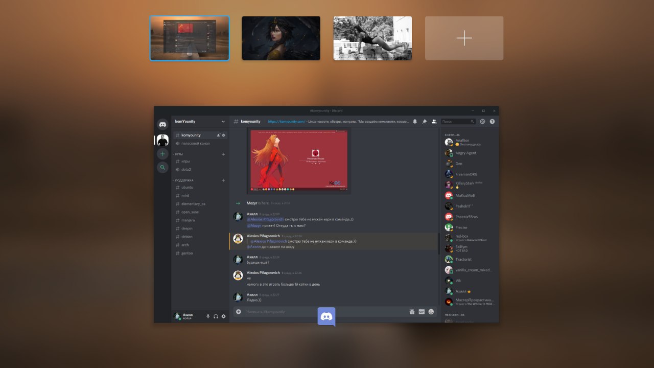This screenshot has height=368, width=654.
Task: Open the emoji picker in the message box
Action: pyautogui.click(x=431, y=311)
